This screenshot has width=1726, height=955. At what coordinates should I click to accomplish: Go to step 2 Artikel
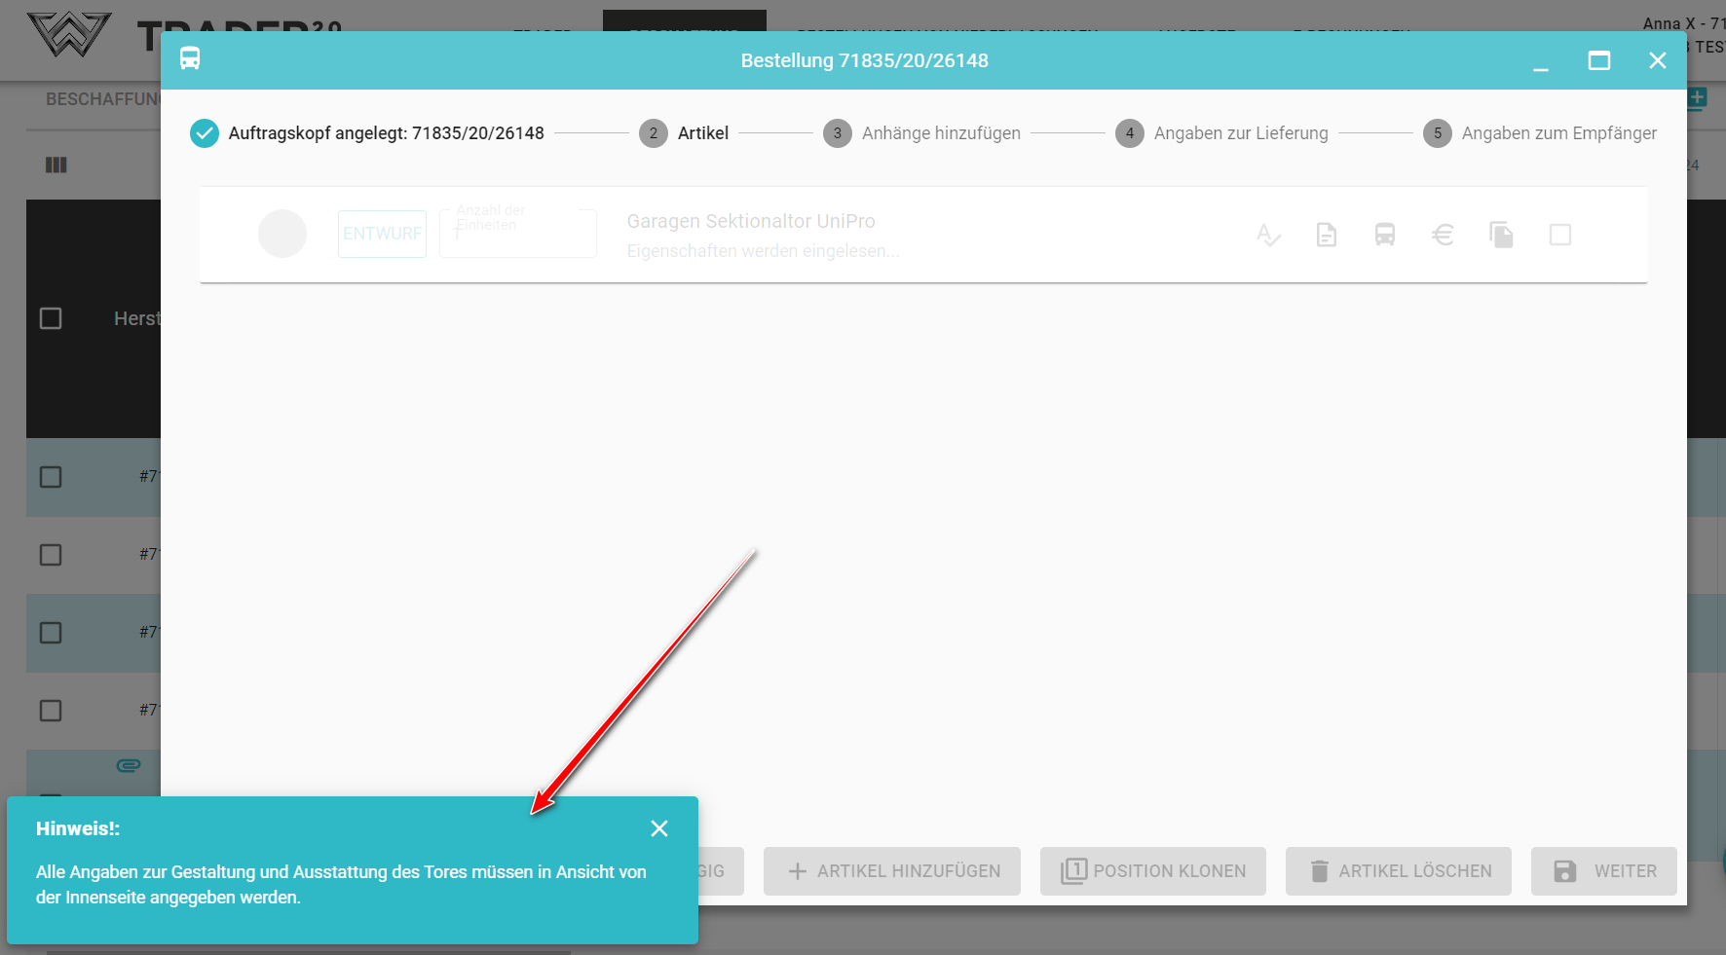pos(684,133)
